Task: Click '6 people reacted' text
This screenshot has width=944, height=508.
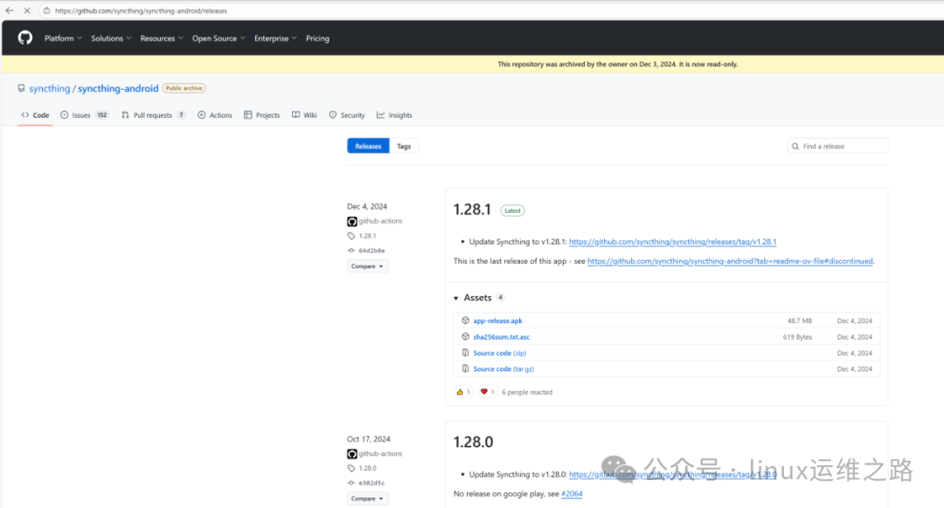Action: click(x=527, y=392)
